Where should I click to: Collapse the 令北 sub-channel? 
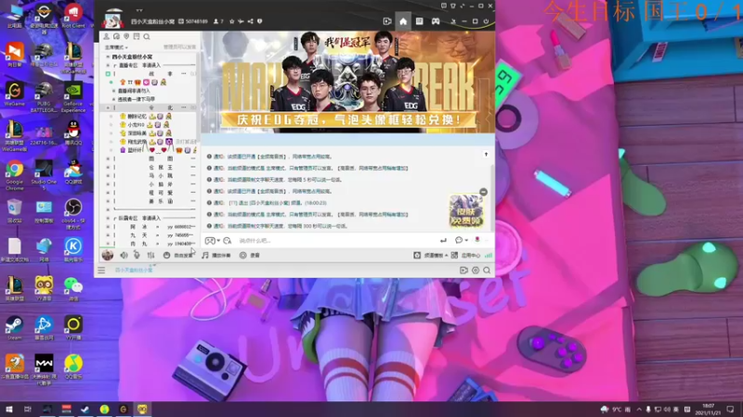pos(108,107)
